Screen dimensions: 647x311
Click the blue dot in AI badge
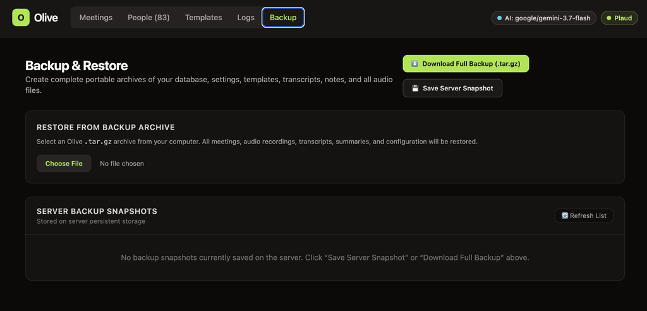click(500, 18)
